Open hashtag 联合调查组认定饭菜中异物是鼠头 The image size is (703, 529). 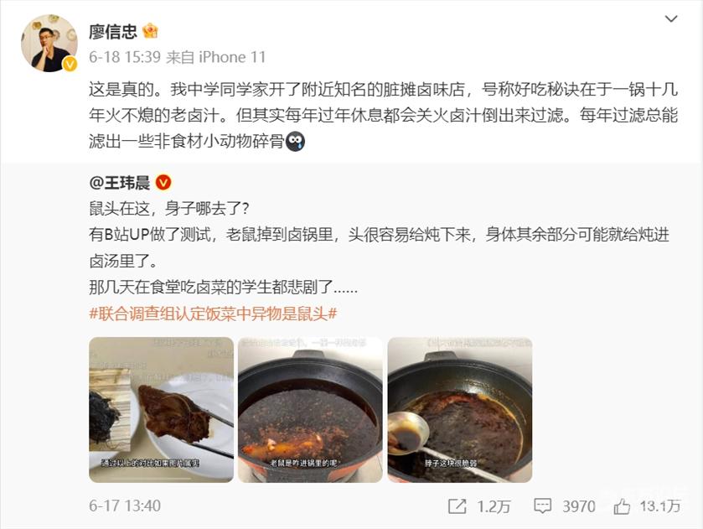(x=213, y=314)
